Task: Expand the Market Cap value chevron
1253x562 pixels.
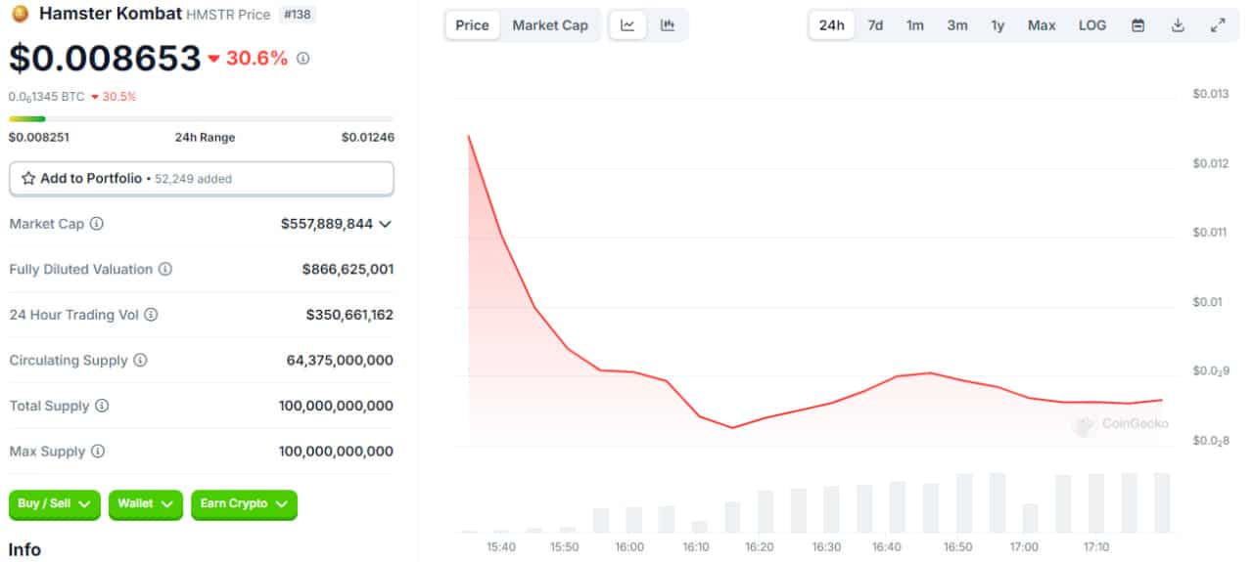Action: point(385,224)
